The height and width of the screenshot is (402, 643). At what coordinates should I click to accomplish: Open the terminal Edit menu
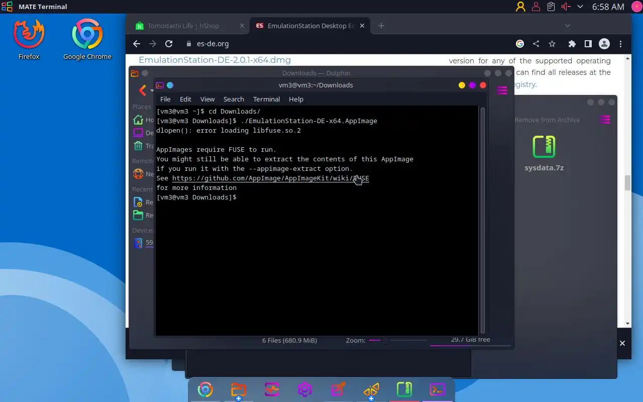(186, 99)
